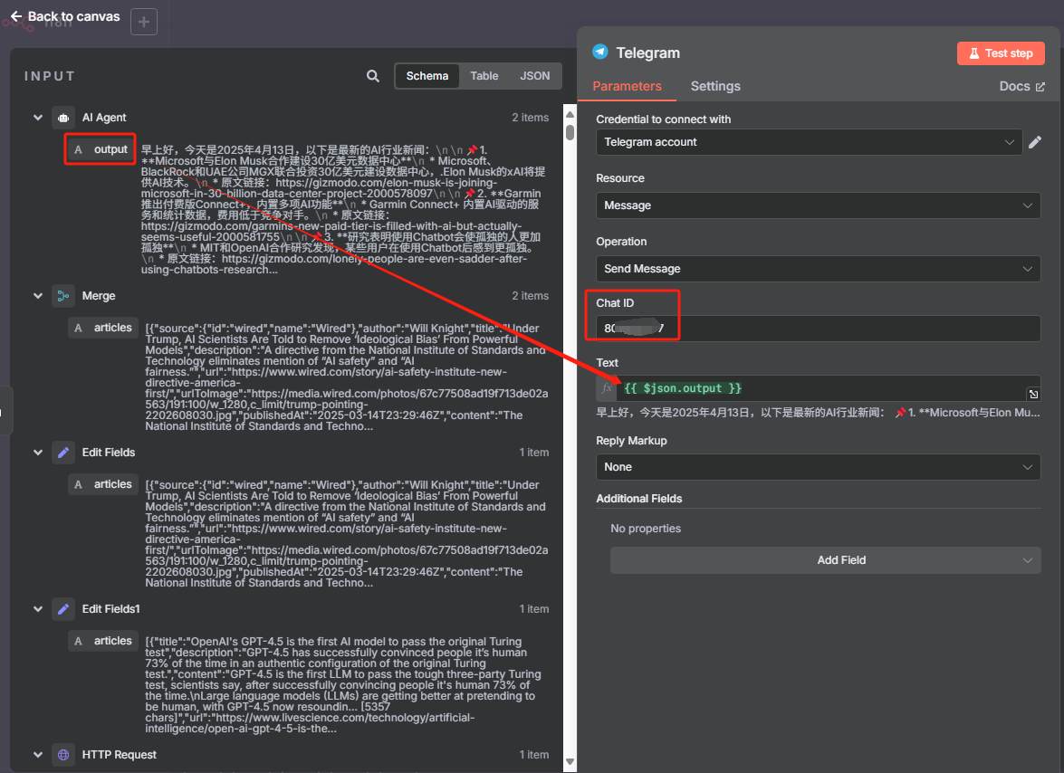Click the Chat ID input field
1064x773 pixels.
(x=818, y=329)
